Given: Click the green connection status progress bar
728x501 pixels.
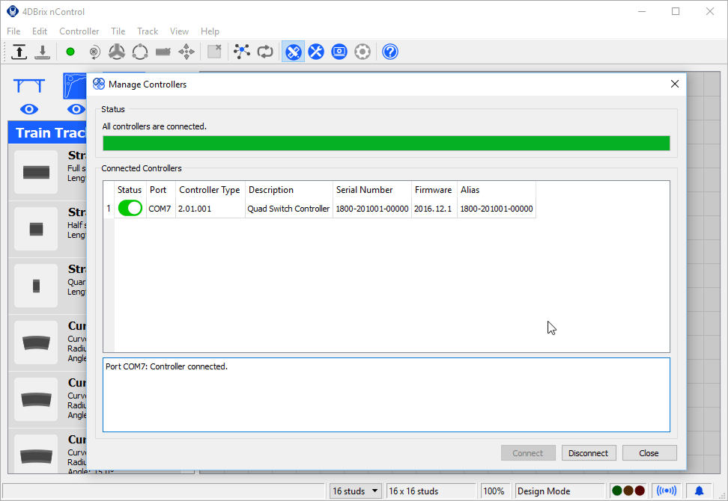Looking at the screenshot, I should coord(386,143).
